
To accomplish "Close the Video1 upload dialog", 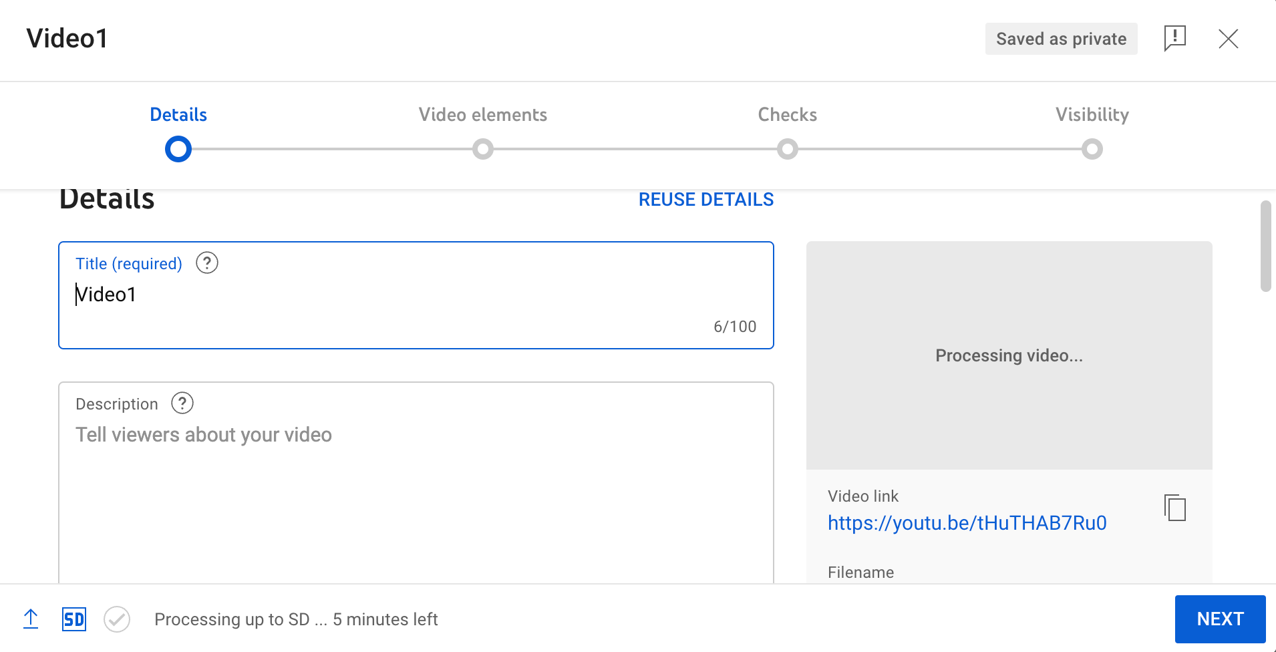I will pyautogui.click(x=1228, y=39).
